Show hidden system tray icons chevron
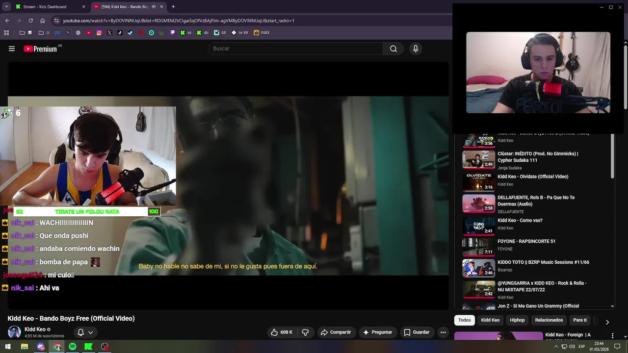The width and height of the screenshot is (628, 353). click(556, 347)
